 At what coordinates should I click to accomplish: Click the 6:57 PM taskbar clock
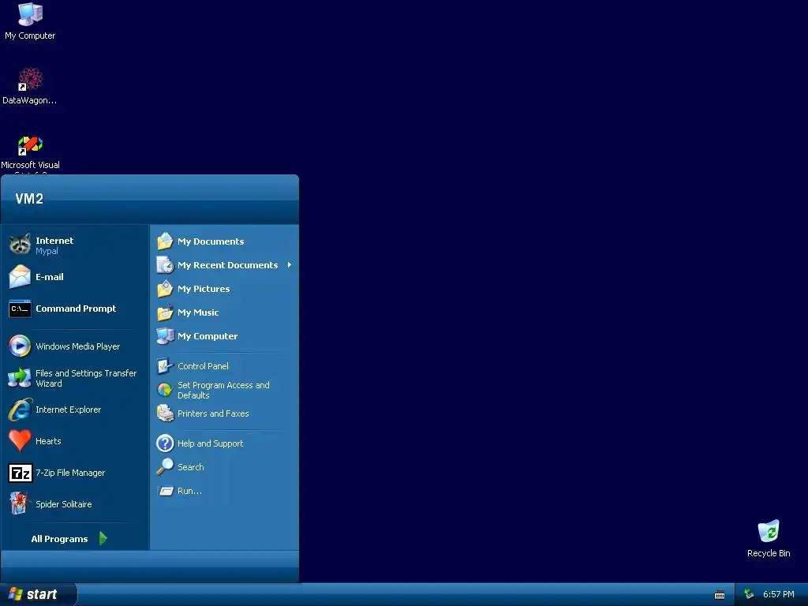(x=778, y=594)
